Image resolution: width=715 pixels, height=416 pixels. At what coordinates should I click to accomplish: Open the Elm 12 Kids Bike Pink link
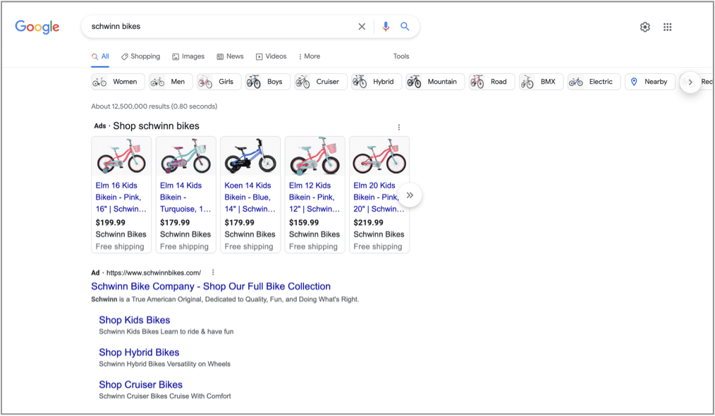pos(314,197)
